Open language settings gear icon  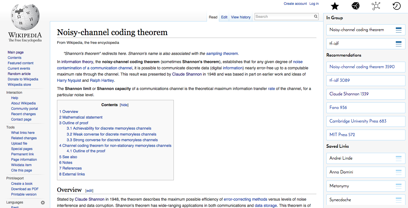pyautogui.click(x=43, y=203)
